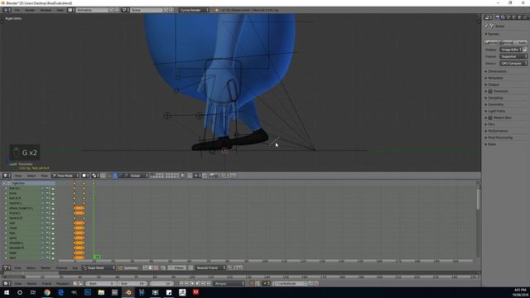Viewport: 530px width, 298px height.
Task: Select the Scene properties tab icon
Action: click(x=508, y=17)
